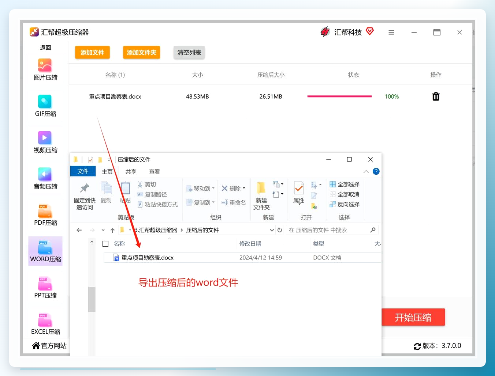Click the Explorer refresh button

[x=280, y=230]
